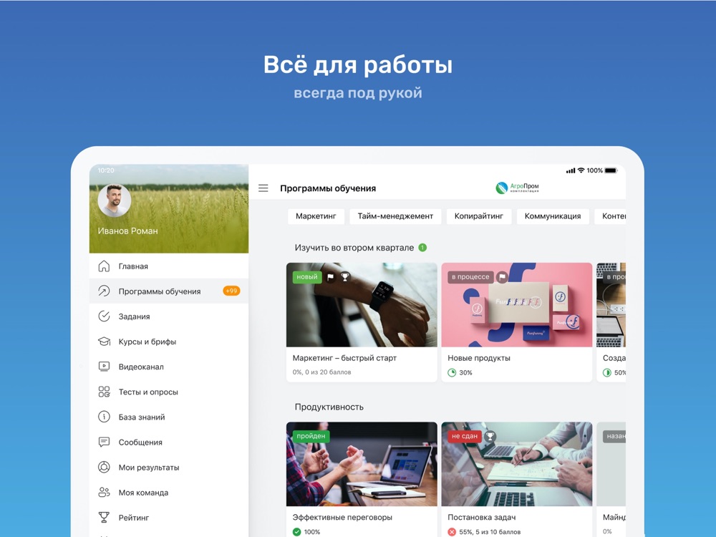The width and height of the screenshot is (716, 537).
Task: Open the hamburger menu icon
Action: click(x=263, y=188)
